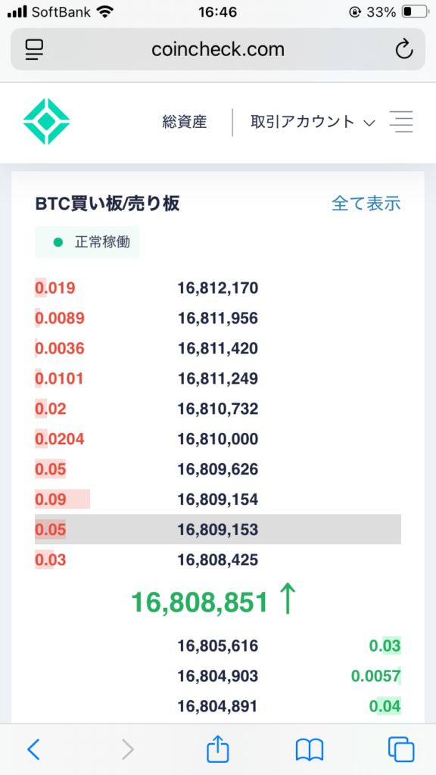Click the 全て表示 link
The width and height of the screenshot is (436, 775).
pos(366,203)
